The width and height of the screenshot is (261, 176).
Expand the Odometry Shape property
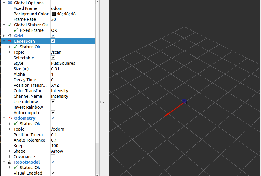[10, 151]
